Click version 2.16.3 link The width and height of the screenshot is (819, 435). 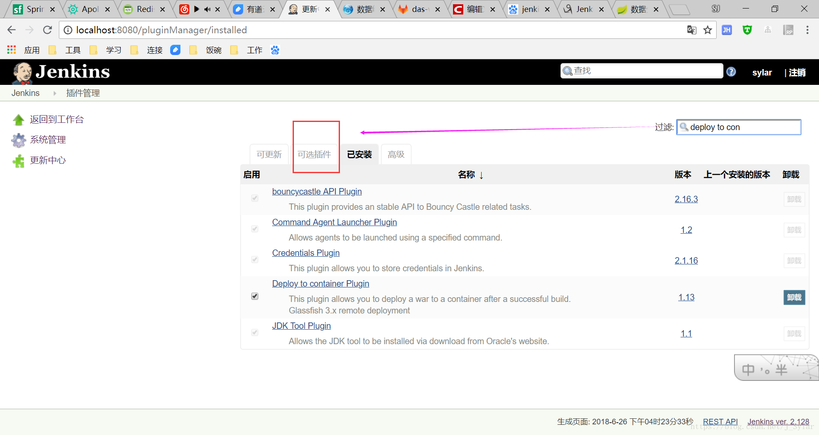686,199
